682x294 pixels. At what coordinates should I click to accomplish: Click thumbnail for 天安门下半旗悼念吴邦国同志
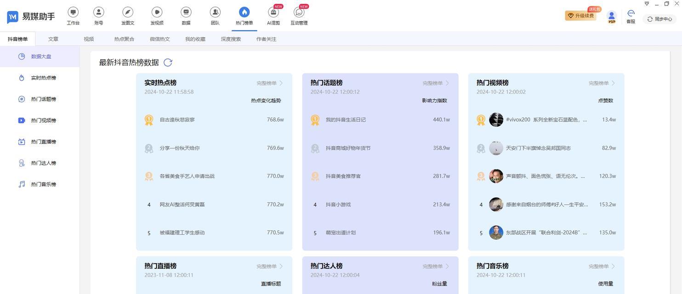(x=496, y=148)
